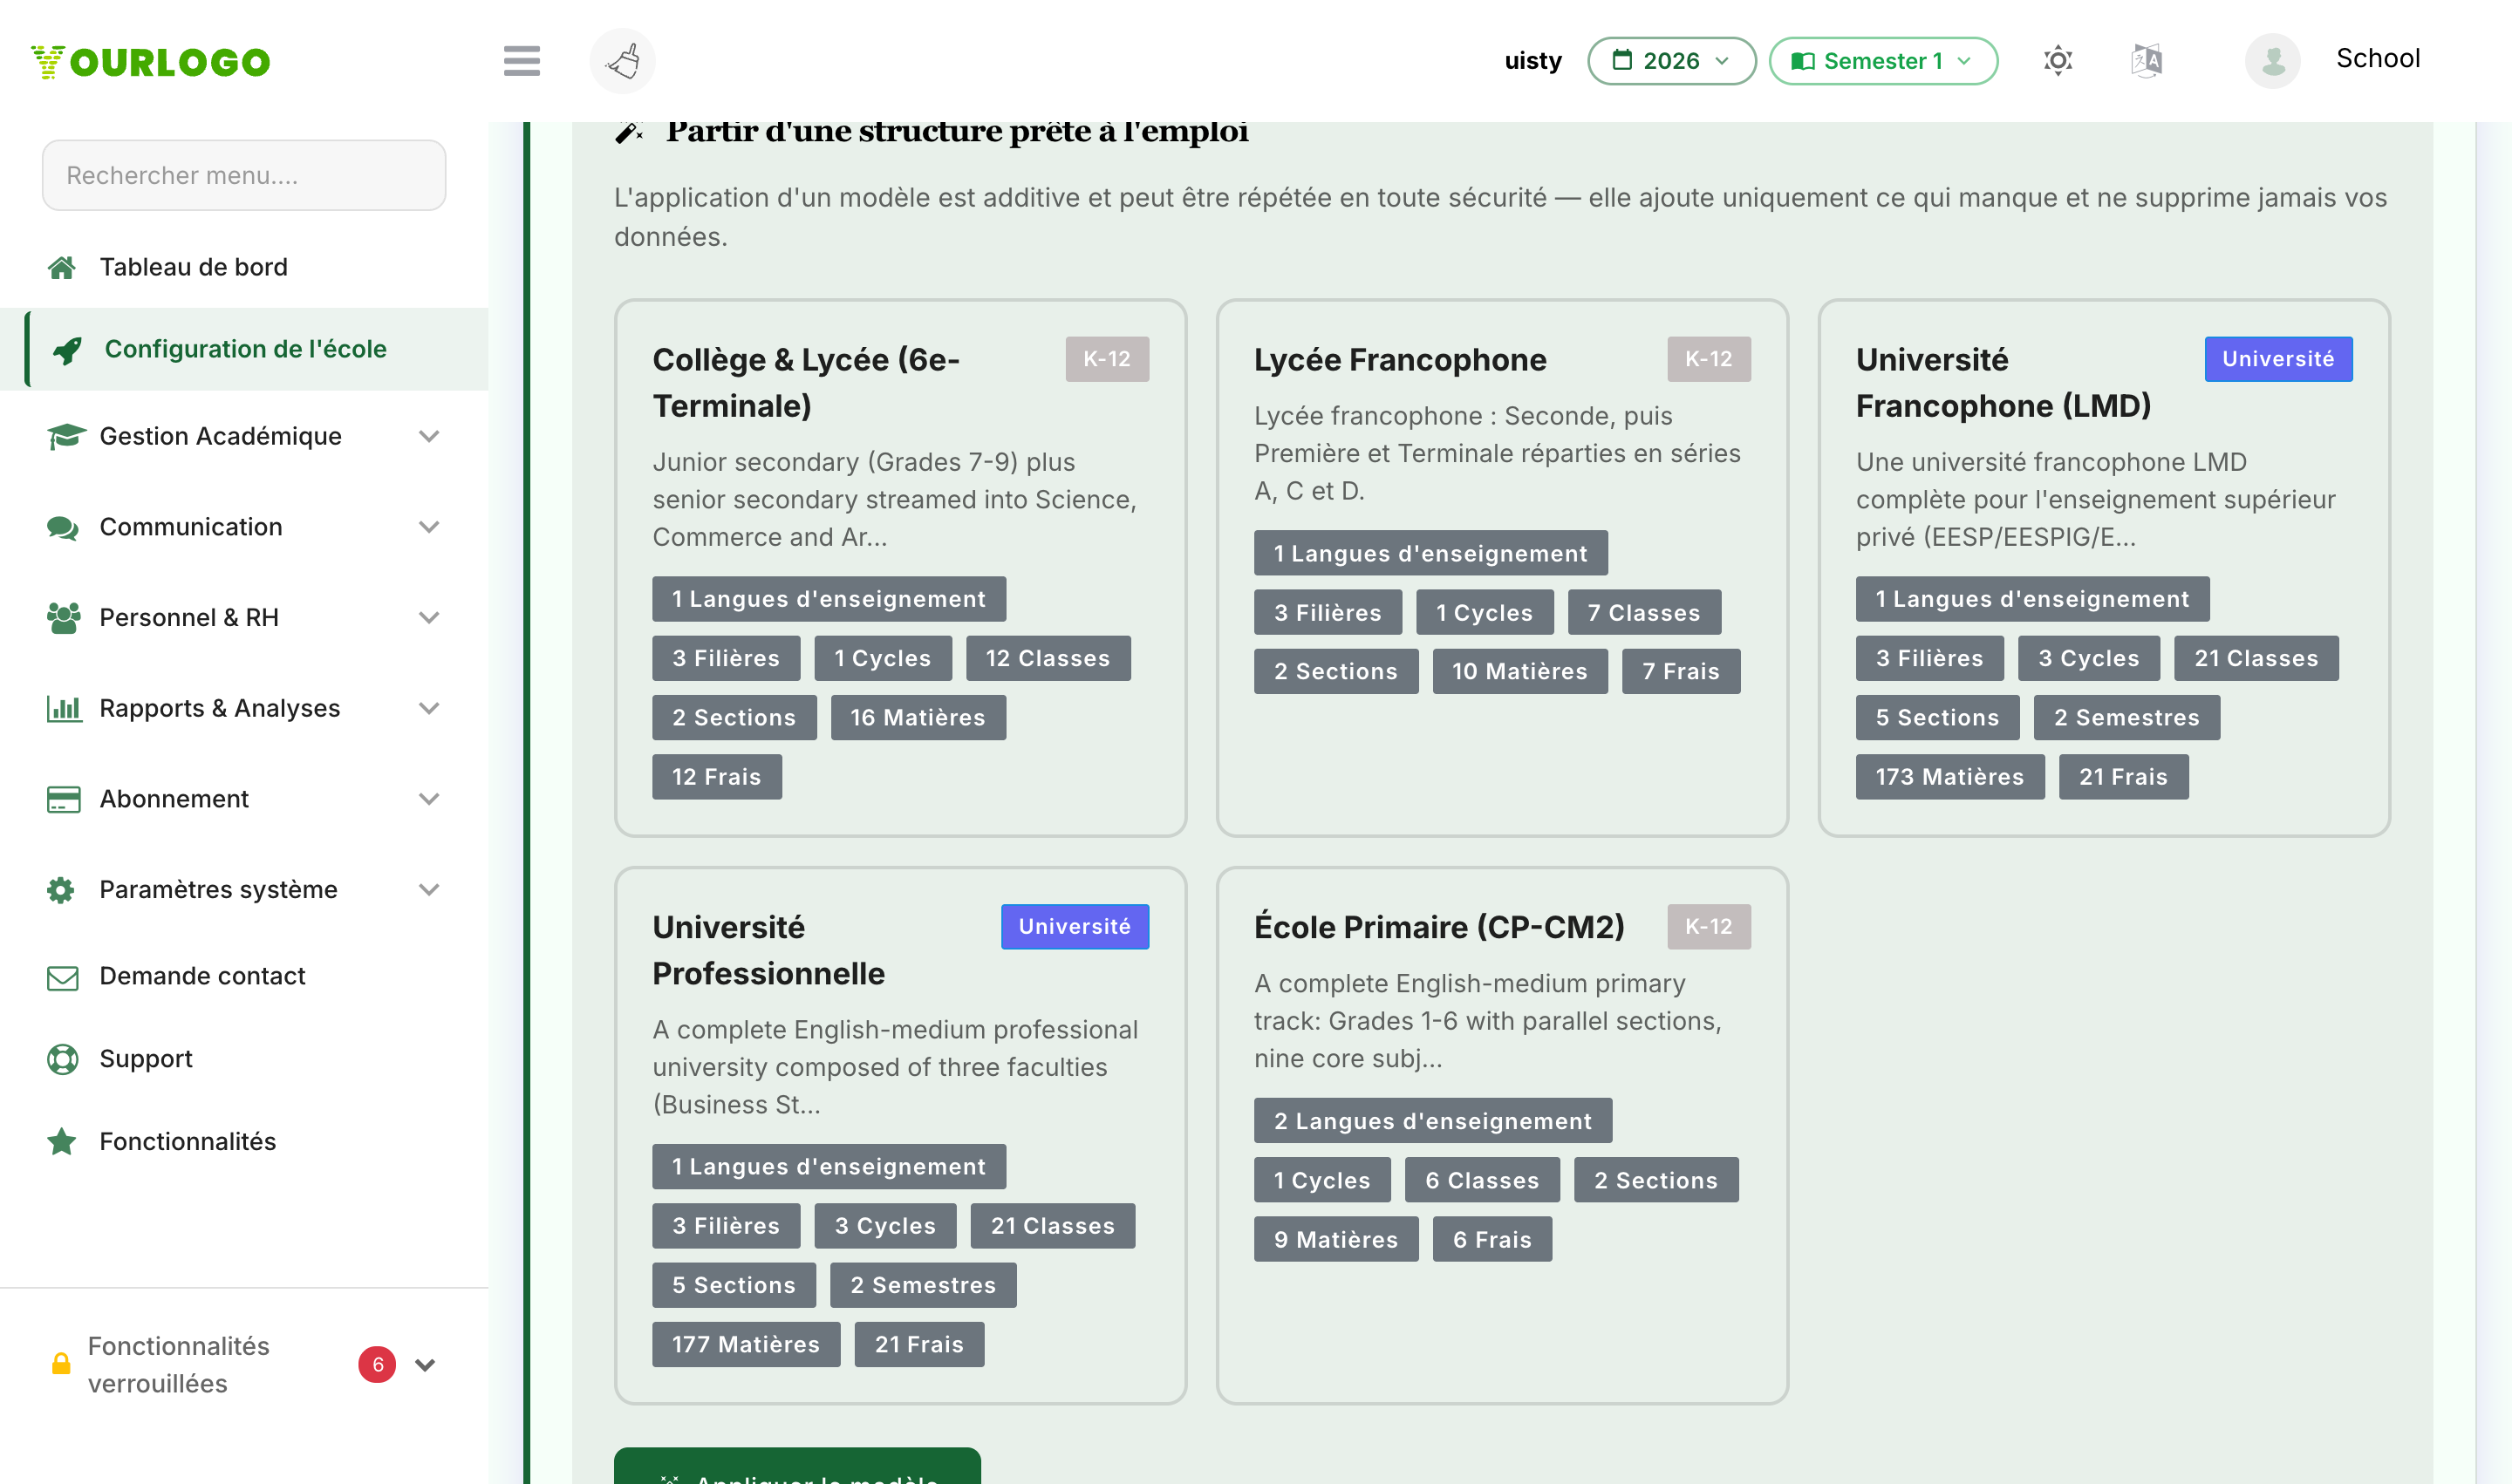Image resolution: width=2512 pixels, height=1484 pixels.
Task: Click the 10 Matières tag
Action: pos(1519,671)
